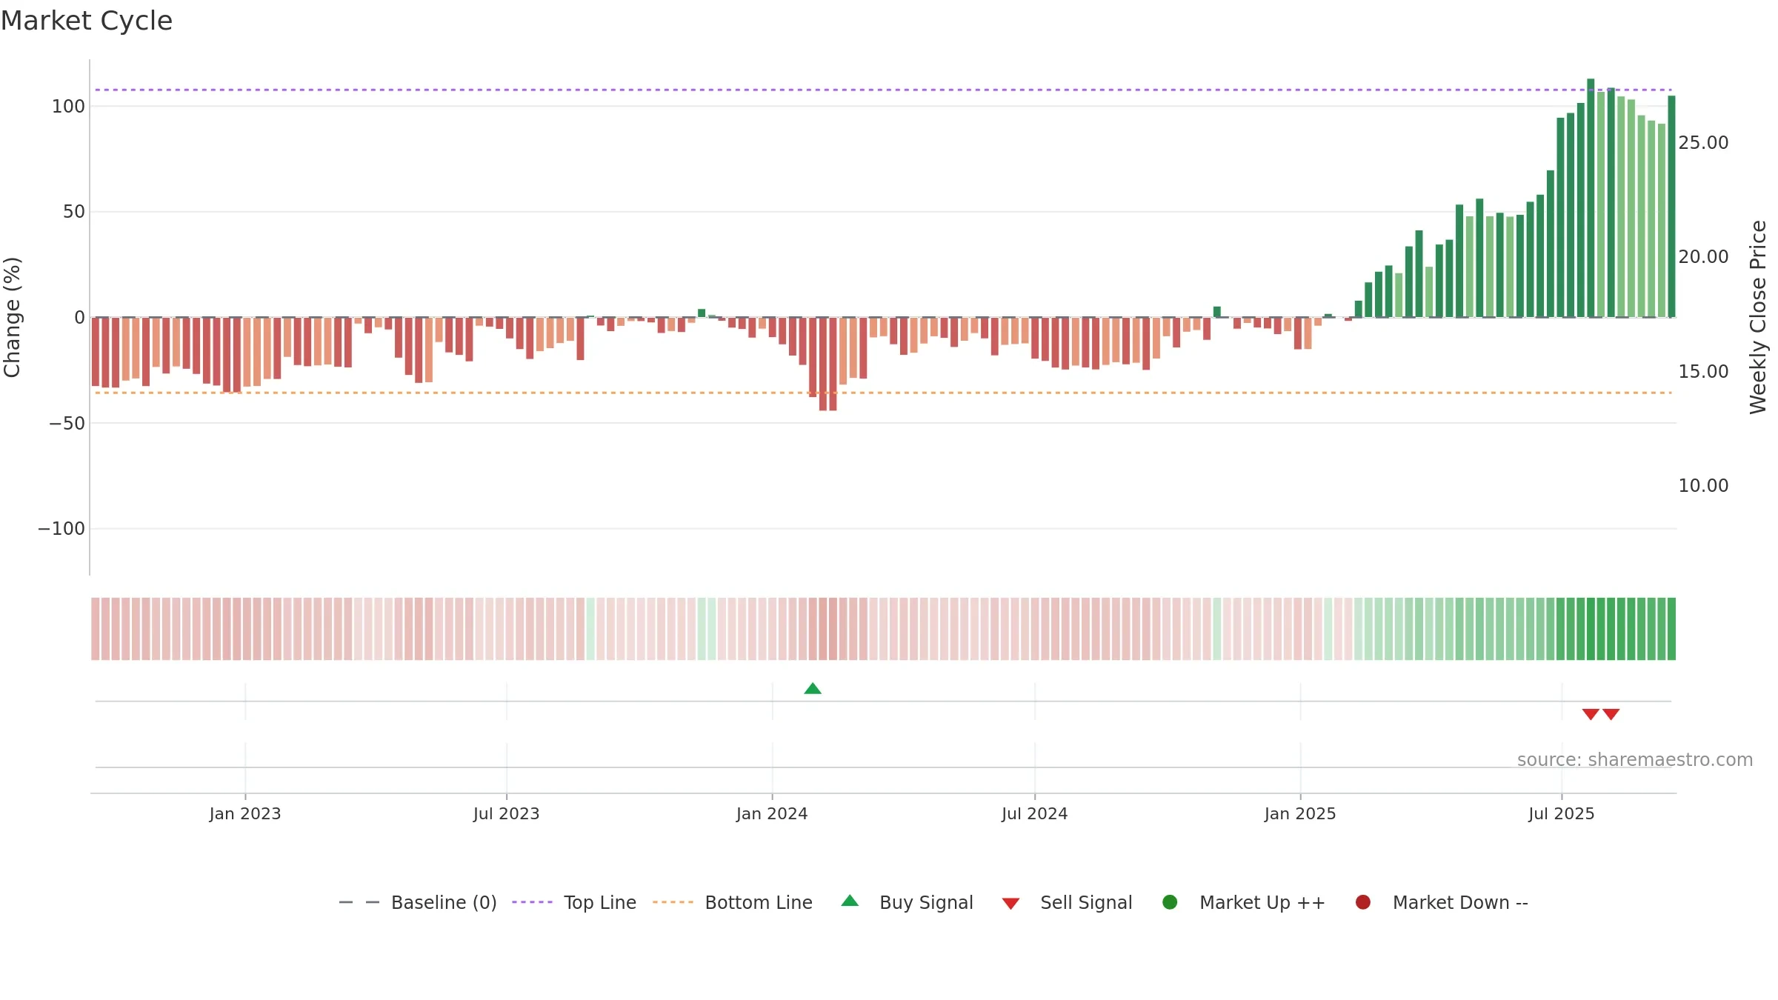Image resolution: width=1778 pixels, height=1000 pixels.
Task: Click the tallest green bar crossing the top line
Action: point(1591,198)
